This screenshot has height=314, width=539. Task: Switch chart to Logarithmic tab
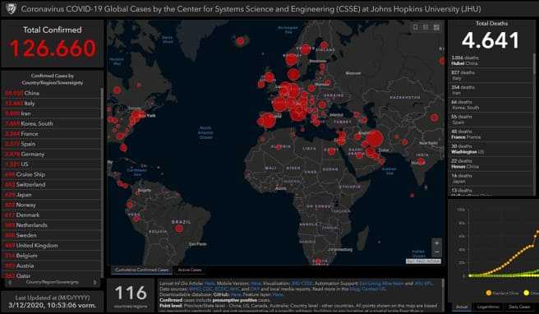[x=488, y=307]
